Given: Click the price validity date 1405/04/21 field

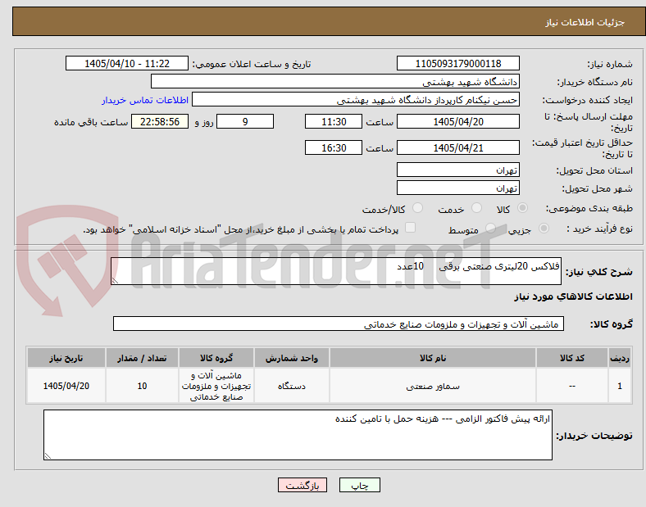Looking at the screenshot, I should tap(457, 147).
